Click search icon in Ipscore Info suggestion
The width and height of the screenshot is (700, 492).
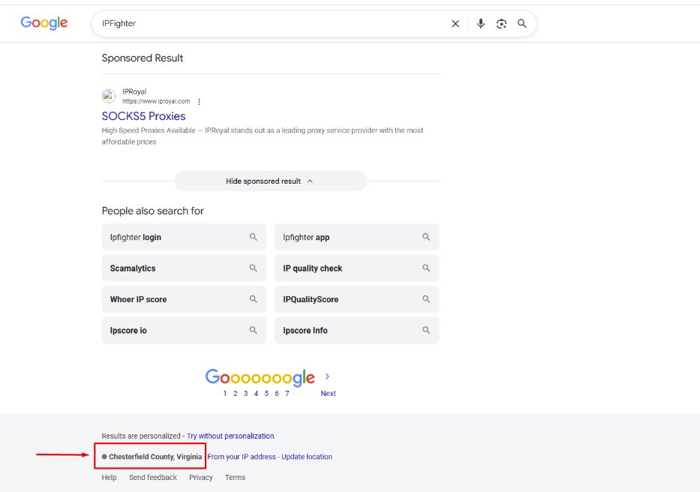426,331
